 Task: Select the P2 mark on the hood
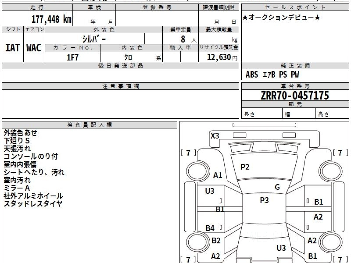click(x=245, y=167)
